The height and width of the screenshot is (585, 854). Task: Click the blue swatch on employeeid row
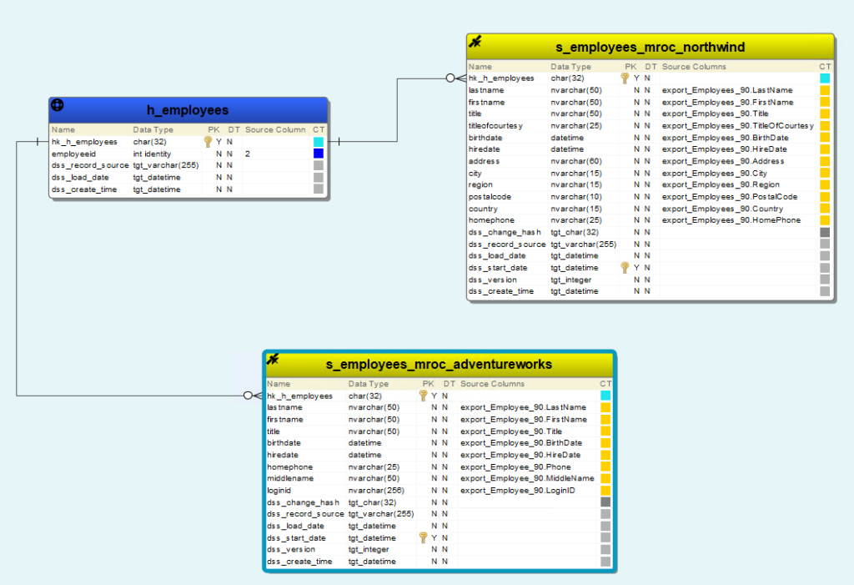(319, 154)
